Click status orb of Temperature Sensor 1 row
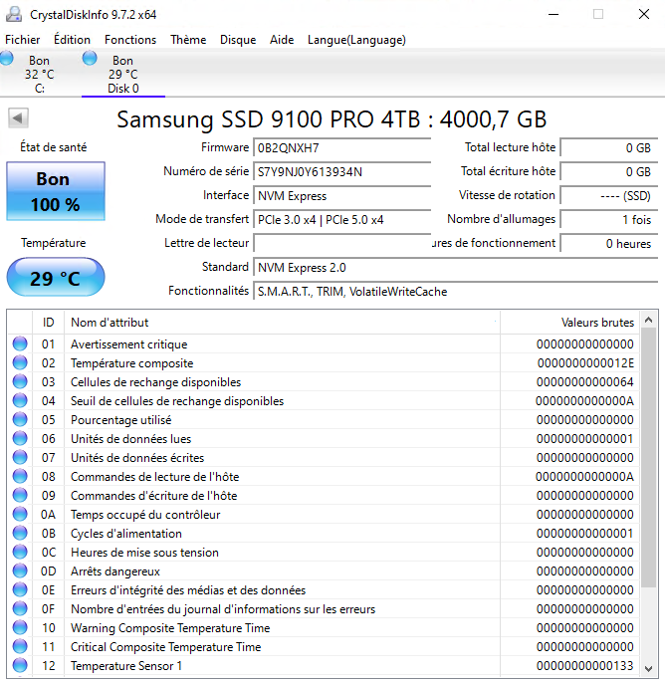 20,665
